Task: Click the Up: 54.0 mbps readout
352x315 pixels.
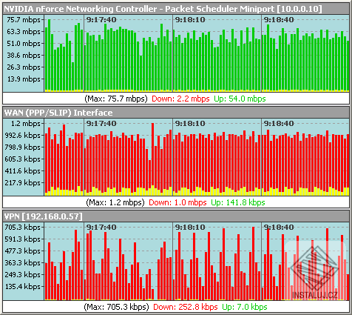Action: (x=240, y=99)
